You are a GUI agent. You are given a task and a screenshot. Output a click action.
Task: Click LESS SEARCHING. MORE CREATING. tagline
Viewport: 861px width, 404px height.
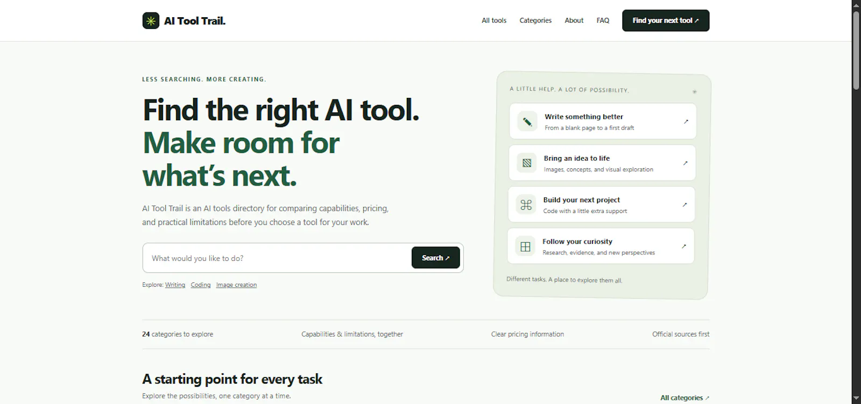point(204,79)
